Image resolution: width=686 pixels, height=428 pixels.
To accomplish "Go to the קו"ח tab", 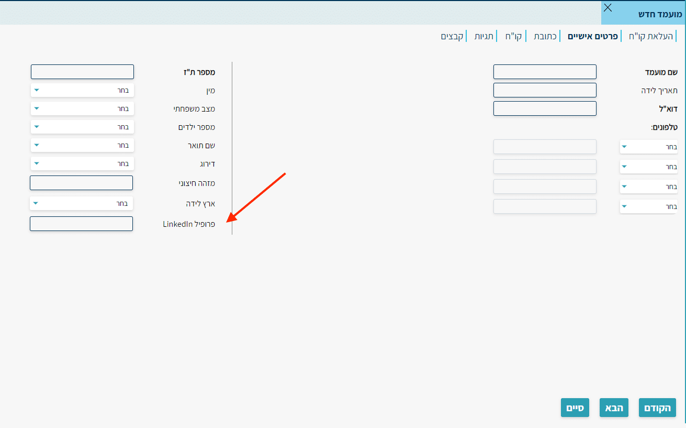I will point(513,36).
